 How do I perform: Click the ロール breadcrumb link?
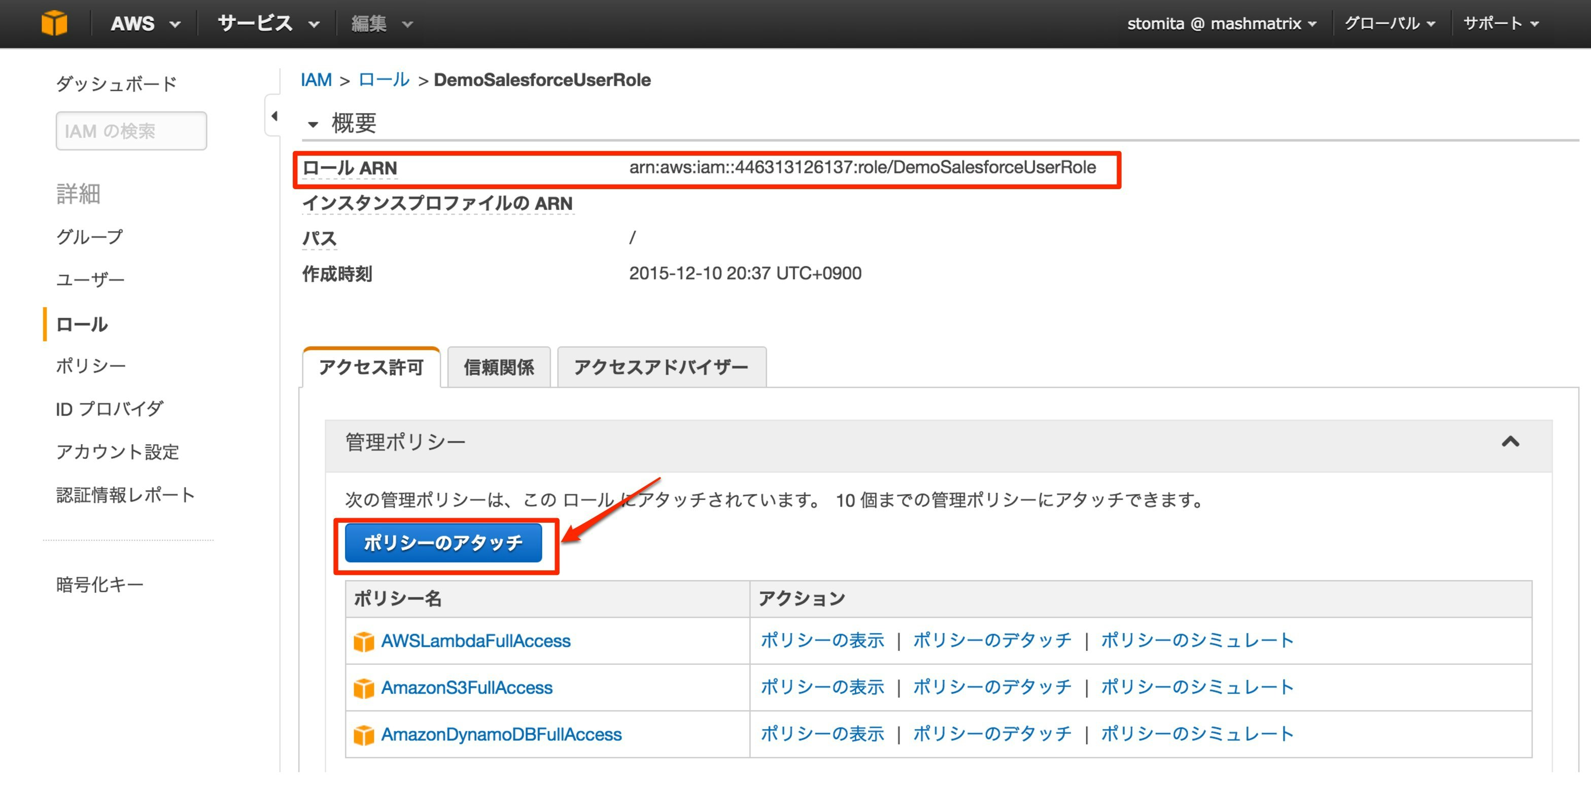click(384, 80)
